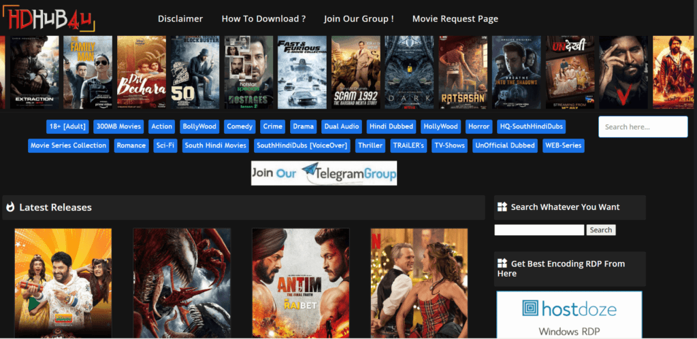Open the Join Our Telegram Group banner

(324, 173)
